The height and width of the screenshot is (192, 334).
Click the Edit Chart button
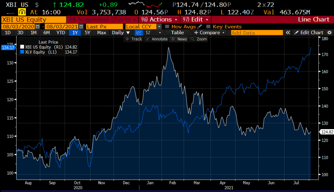(x=309, y=33)
